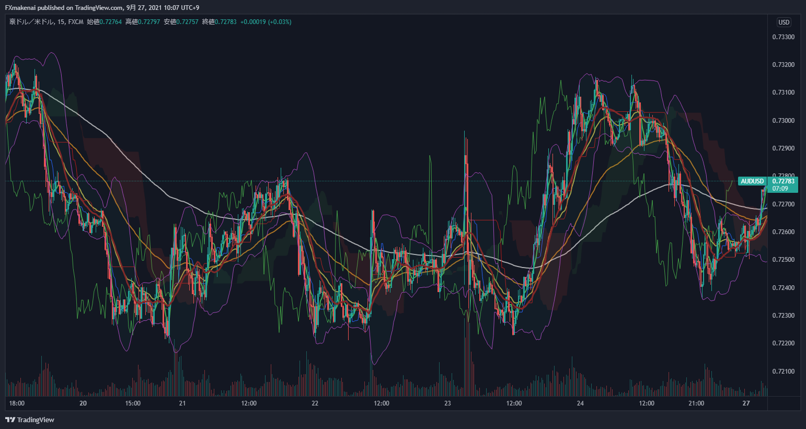The image size is (806, 429).
Task: Click the 21 date label on time axis
Action: point(182,403)
